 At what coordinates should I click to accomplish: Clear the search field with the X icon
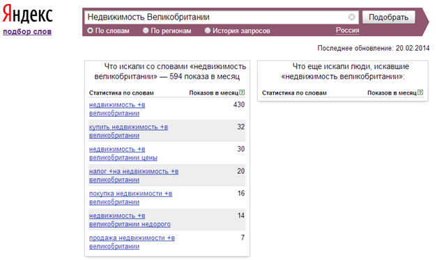click(352, 17)
